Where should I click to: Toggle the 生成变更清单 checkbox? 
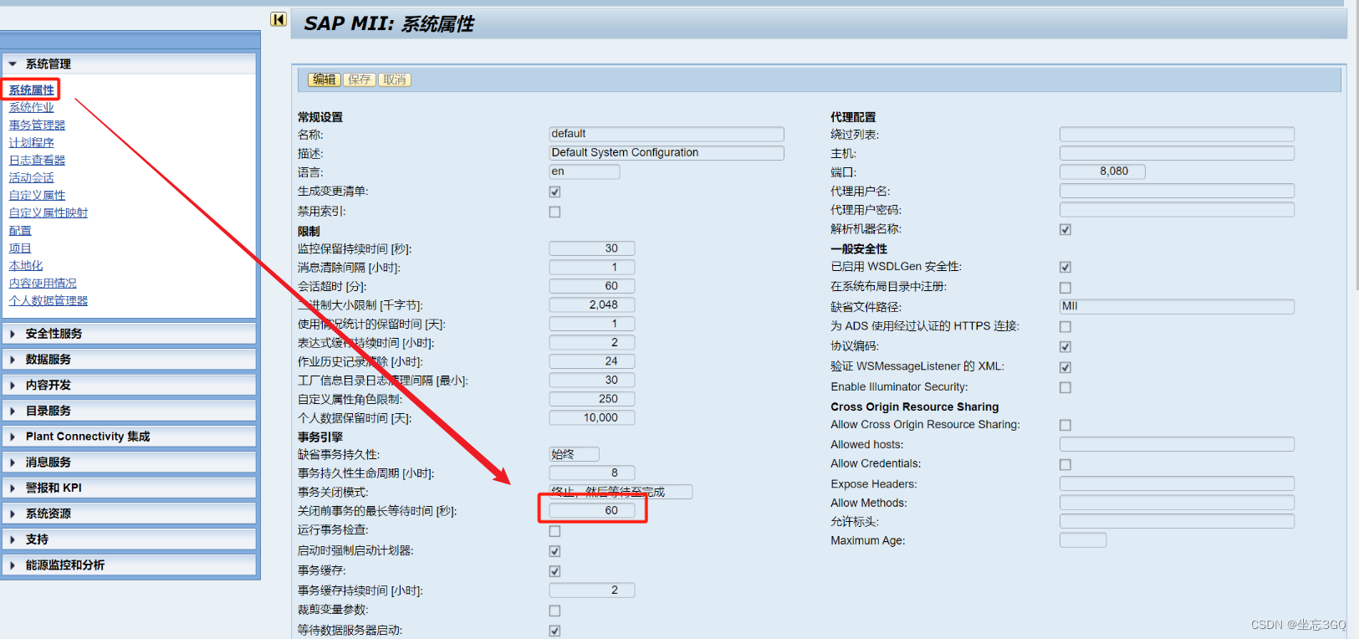(x=554, y=192)
